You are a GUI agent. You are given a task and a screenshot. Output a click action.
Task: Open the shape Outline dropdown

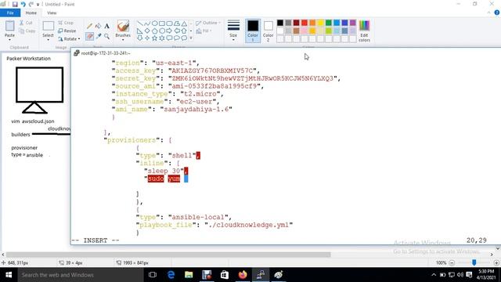click(x=208, y=23)
